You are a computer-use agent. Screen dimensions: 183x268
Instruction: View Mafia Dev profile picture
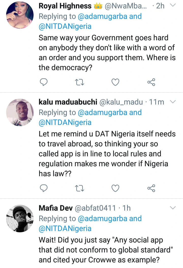(20, 218)
